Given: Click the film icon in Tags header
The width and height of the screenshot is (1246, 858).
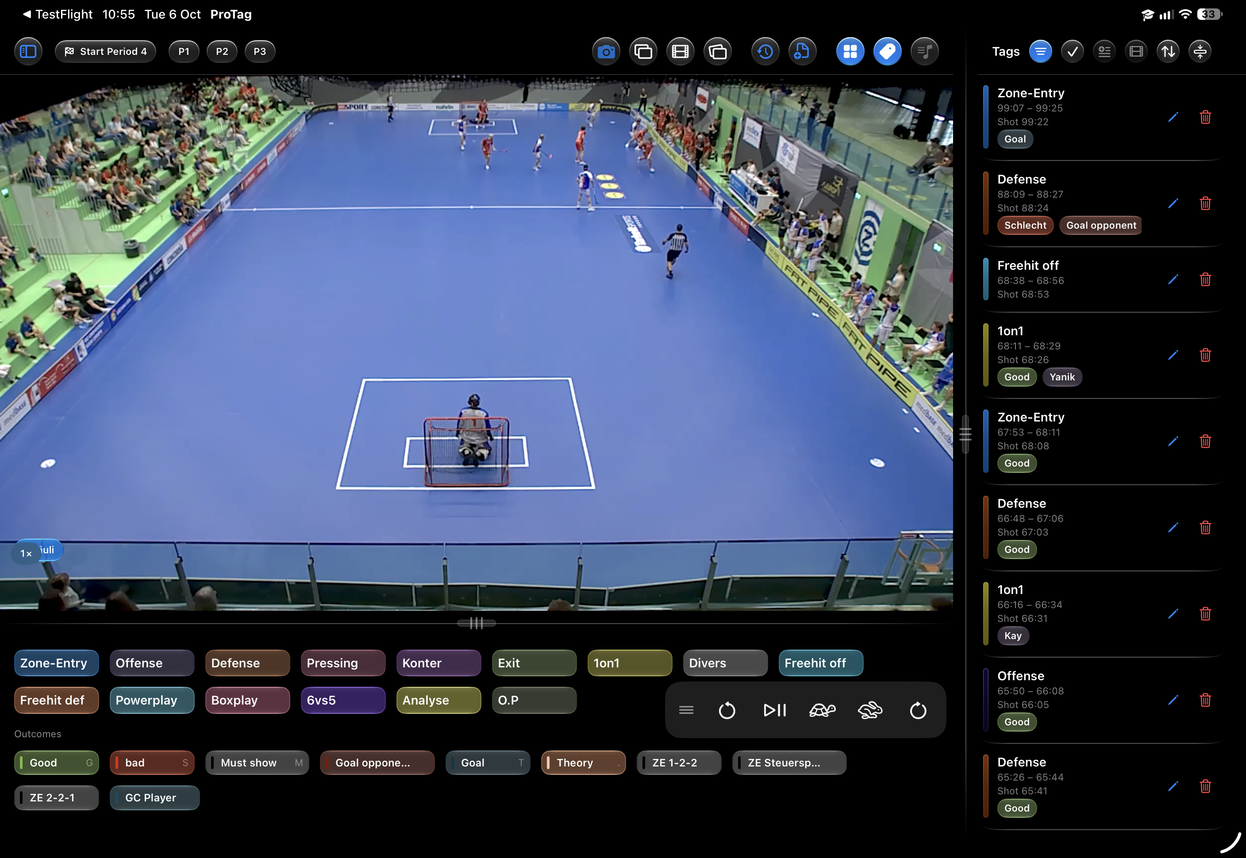Looking at the screenshot, I should pos(1136,52).
